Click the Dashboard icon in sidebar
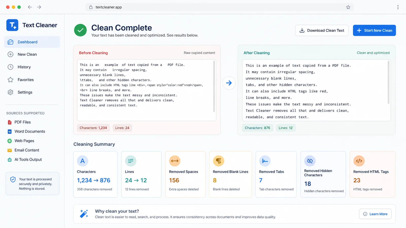 click(10, 42)
